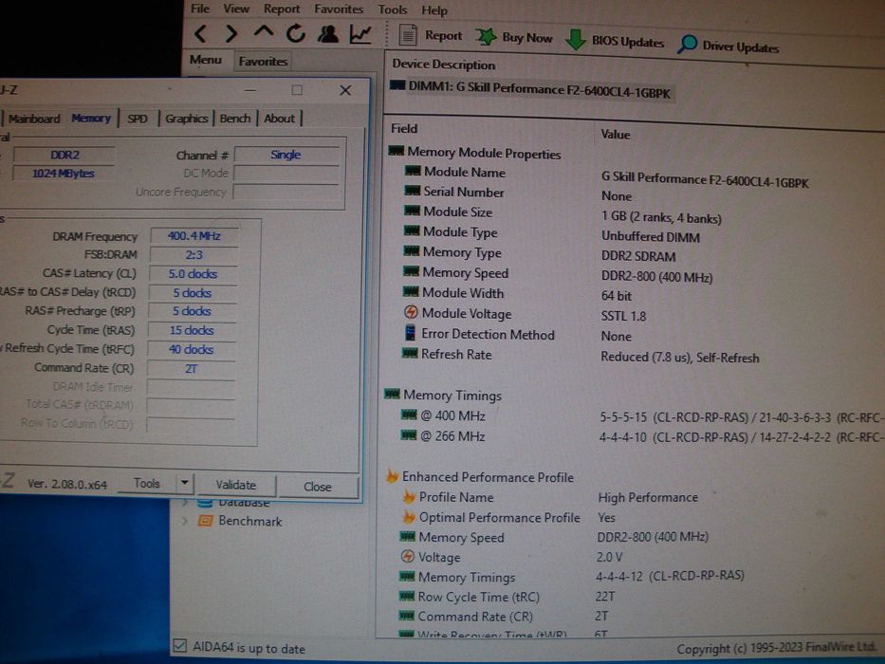Viewport: 885px width, 664px height.
Task: Select the Memory Type row
Action: click(539, 254)
